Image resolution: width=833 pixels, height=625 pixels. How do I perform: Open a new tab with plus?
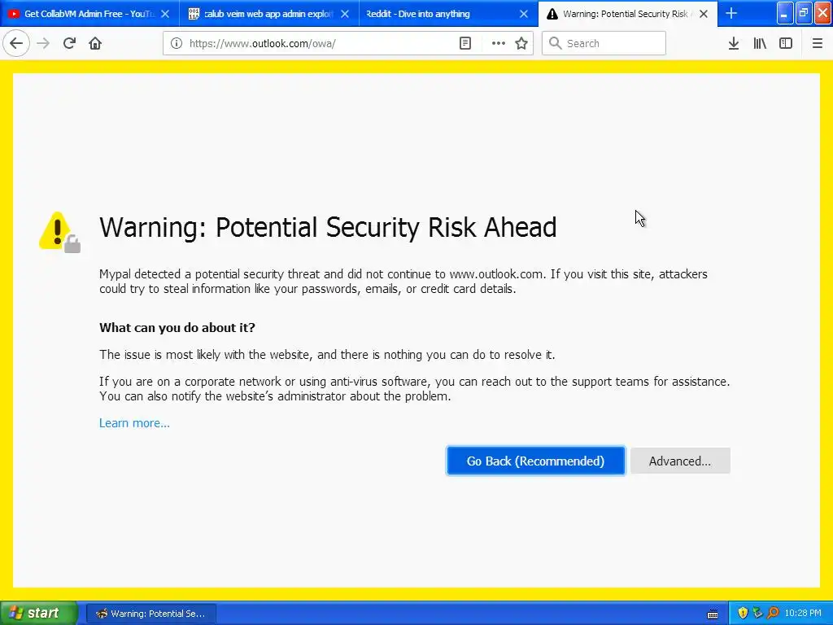tap(731, 13)
